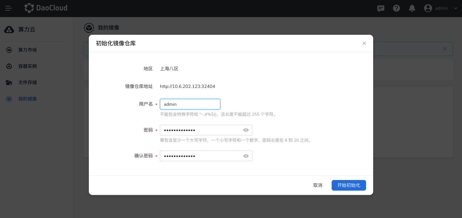
Task: Open the help question-mark icon
Action: [x=396, y=8]
